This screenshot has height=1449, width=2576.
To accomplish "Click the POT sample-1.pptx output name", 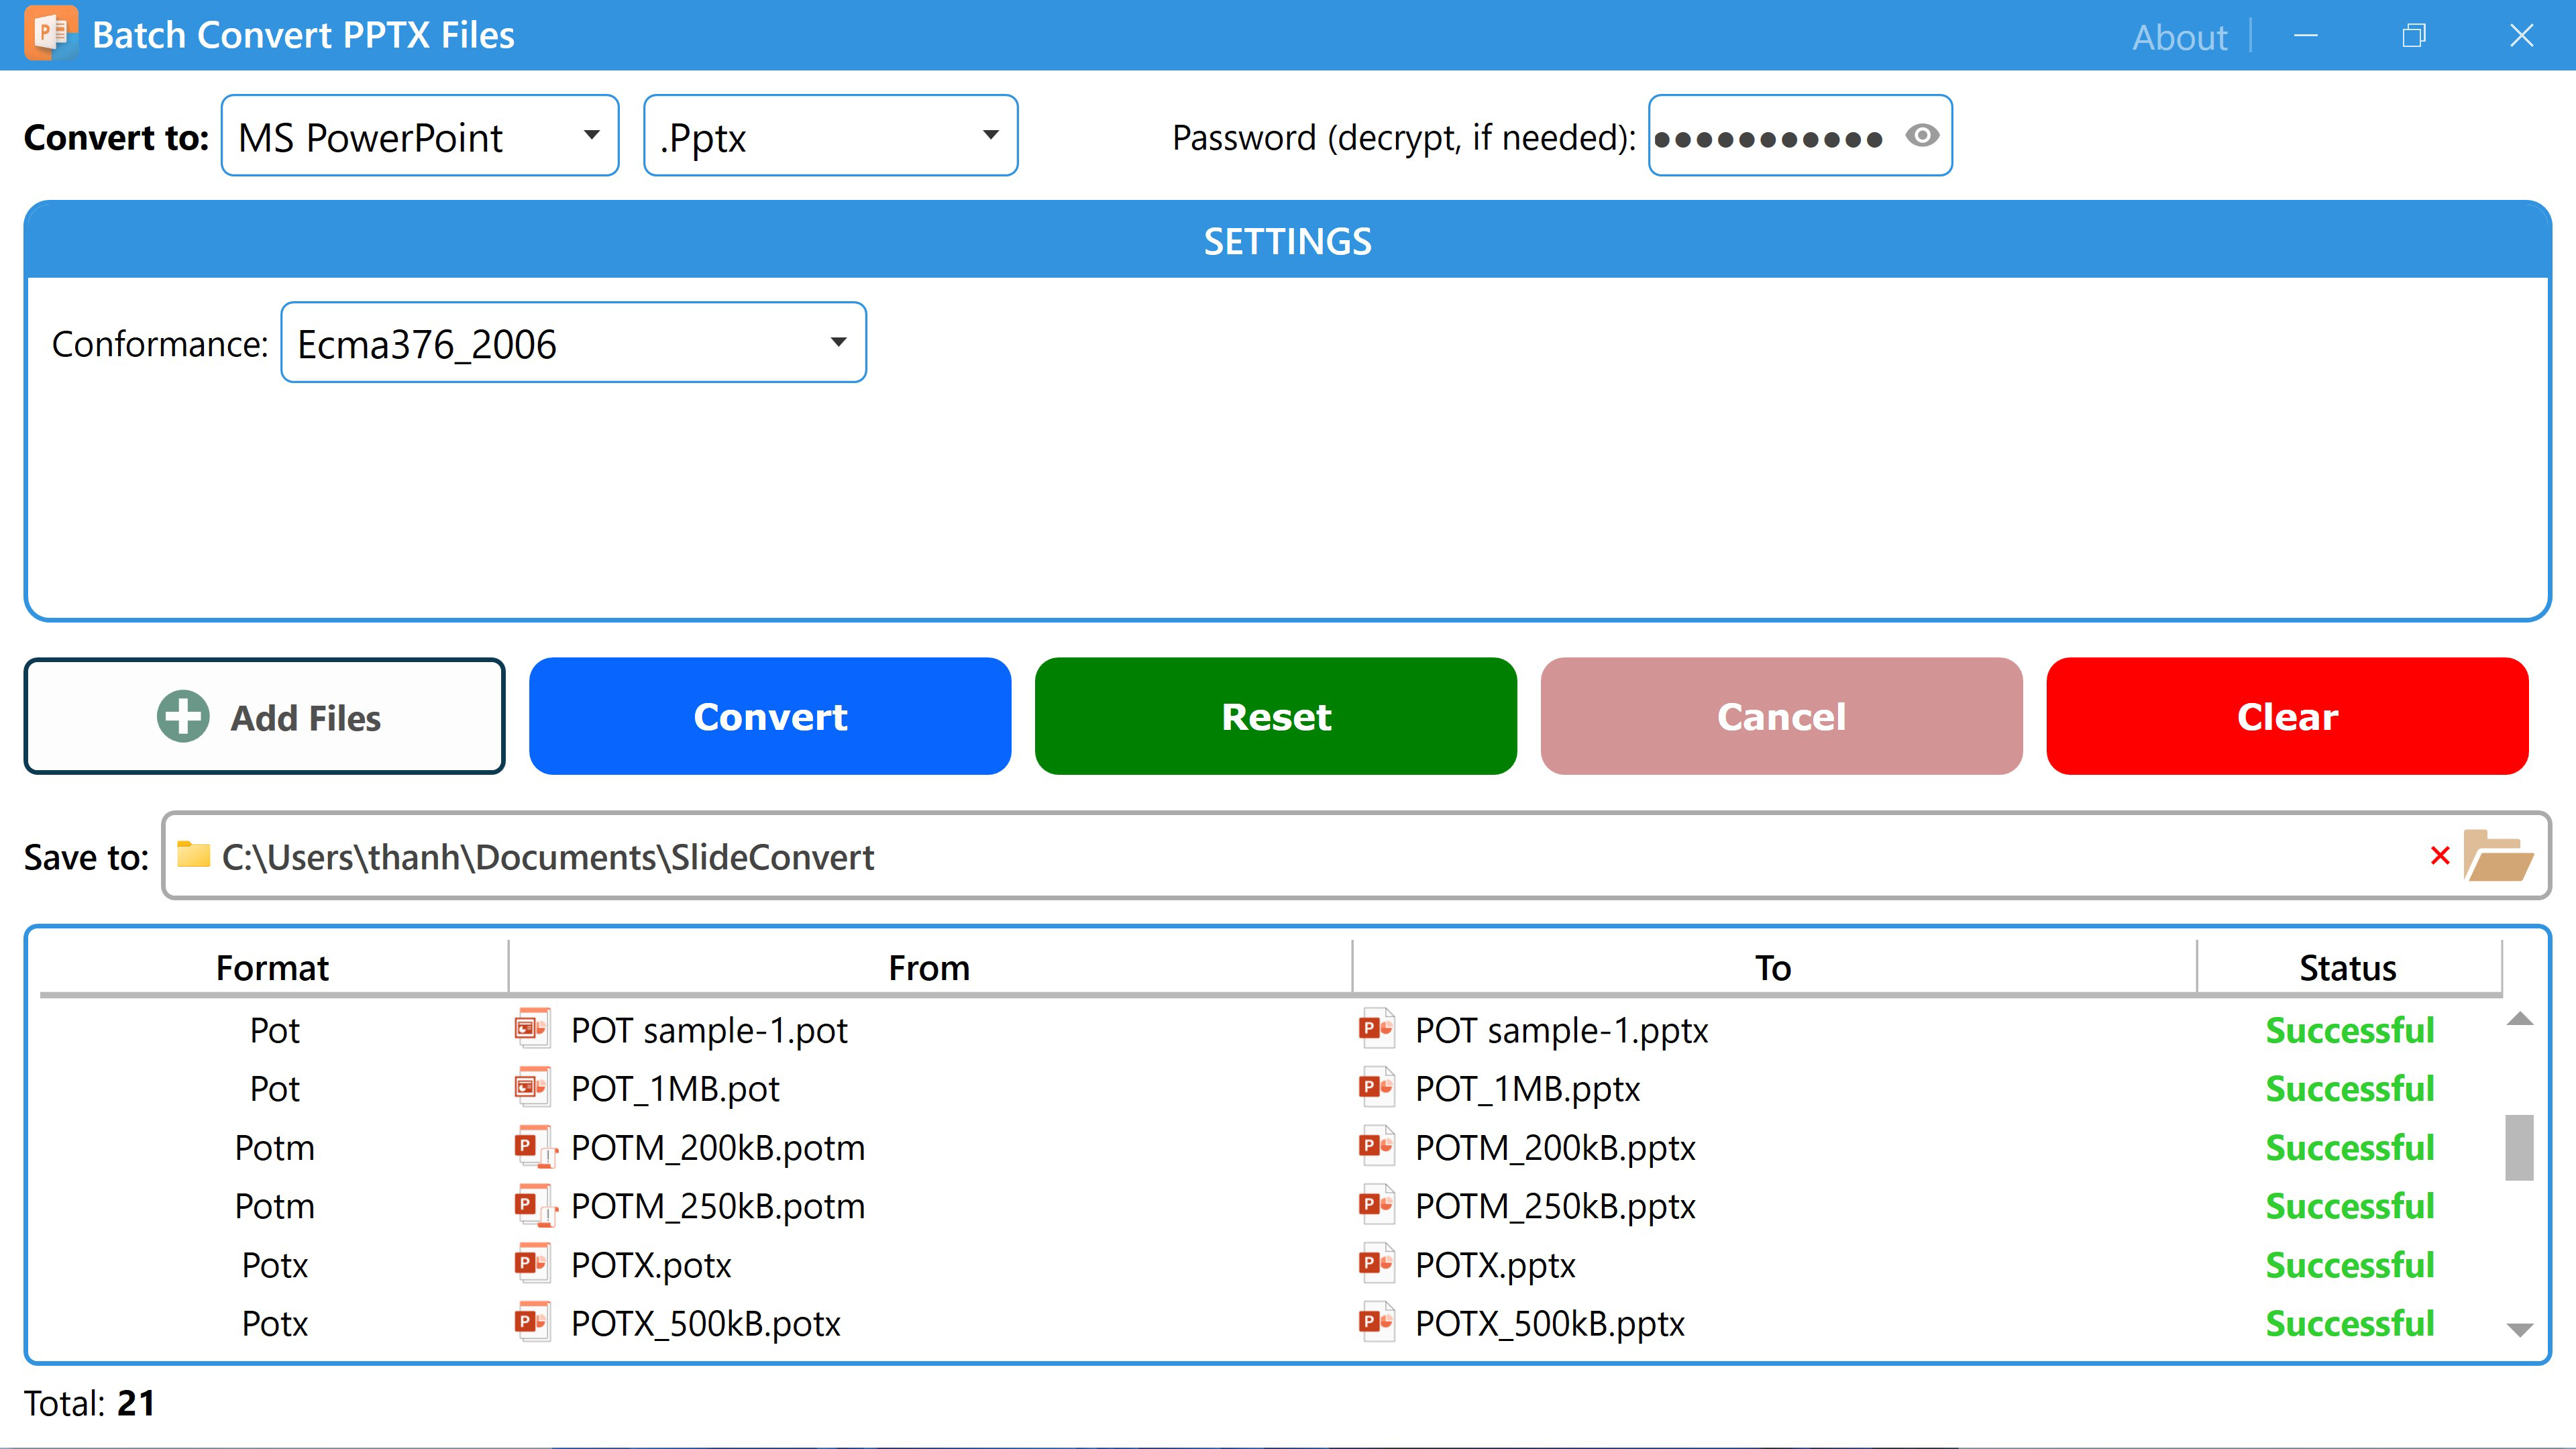I will click(1562, 1030).
